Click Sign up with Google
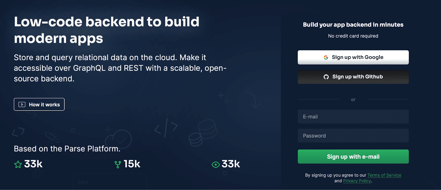The image size is (441, 190). tap(353, 57)
